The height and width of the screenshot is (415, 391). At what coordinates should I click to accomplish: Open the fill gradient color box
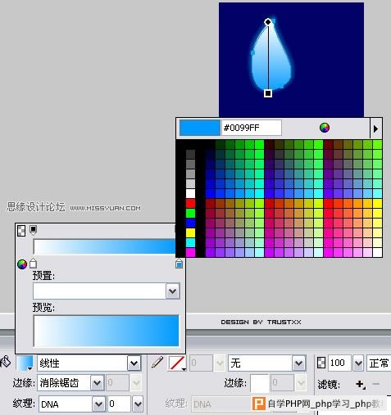pyautogui.click(x=25, y=363)
